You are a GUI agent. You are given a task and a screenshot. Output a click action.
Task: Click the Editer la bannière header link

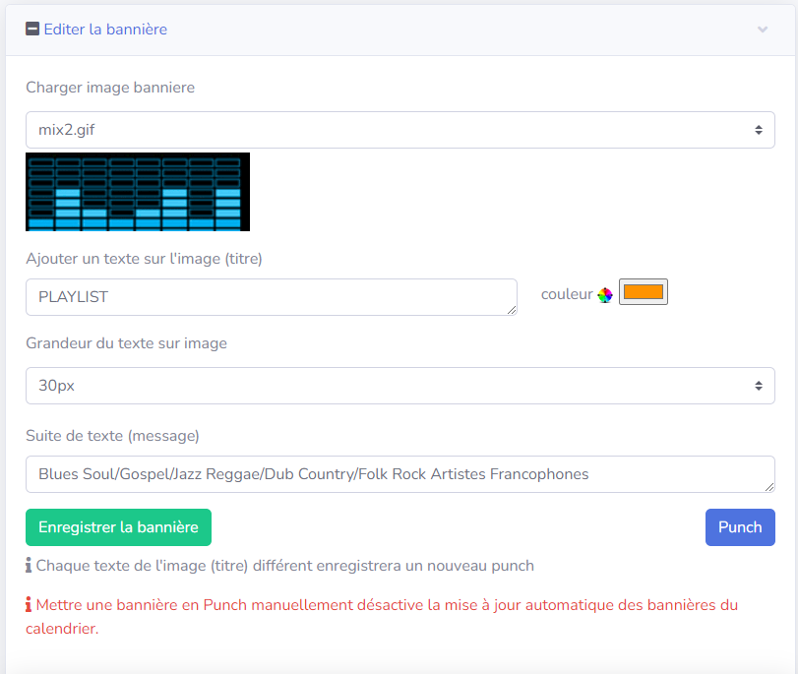[x=105, y=29]
